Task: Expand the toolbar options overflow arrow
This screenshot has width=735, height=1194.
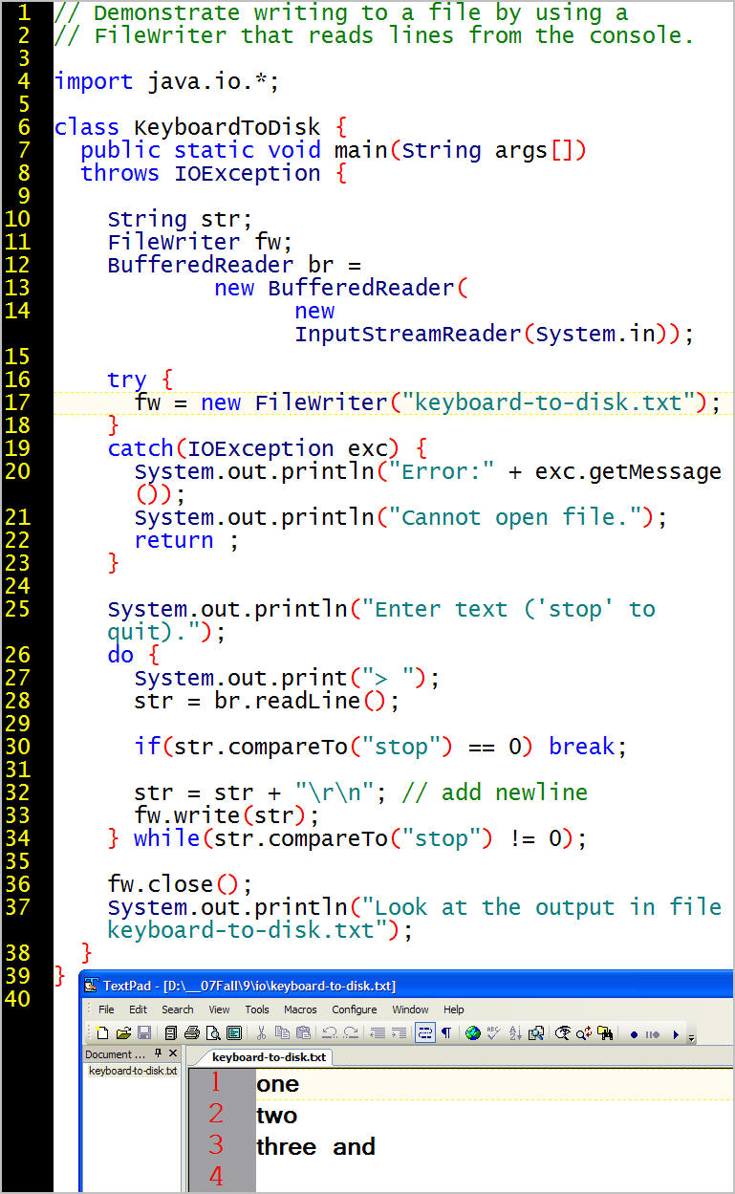Action: point(691,1036)
